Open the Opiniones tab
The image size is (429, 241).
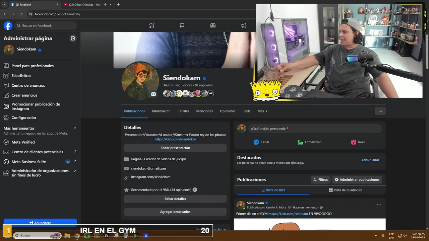(228, 111)
